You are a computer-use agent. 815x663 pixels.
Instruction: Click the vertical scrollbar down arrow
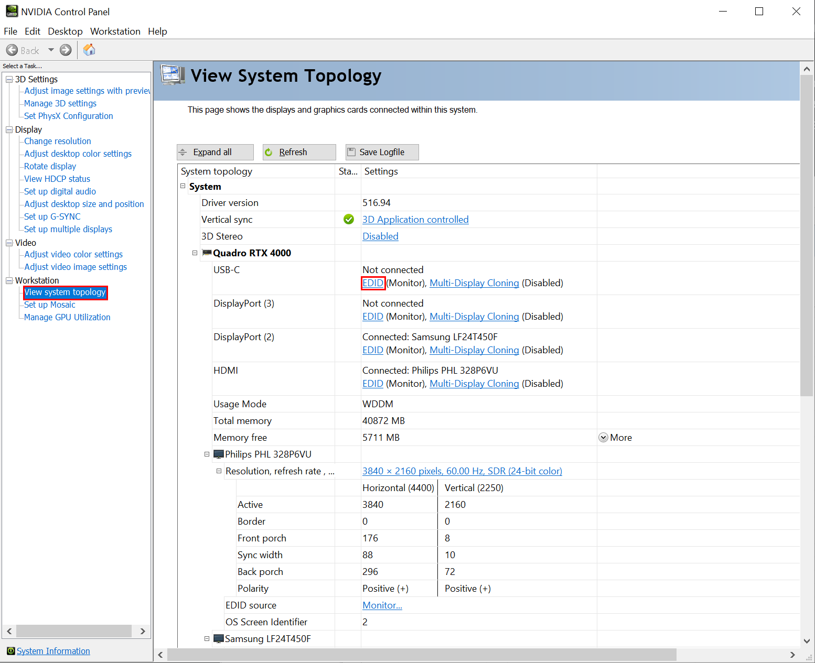click(807, 640)
